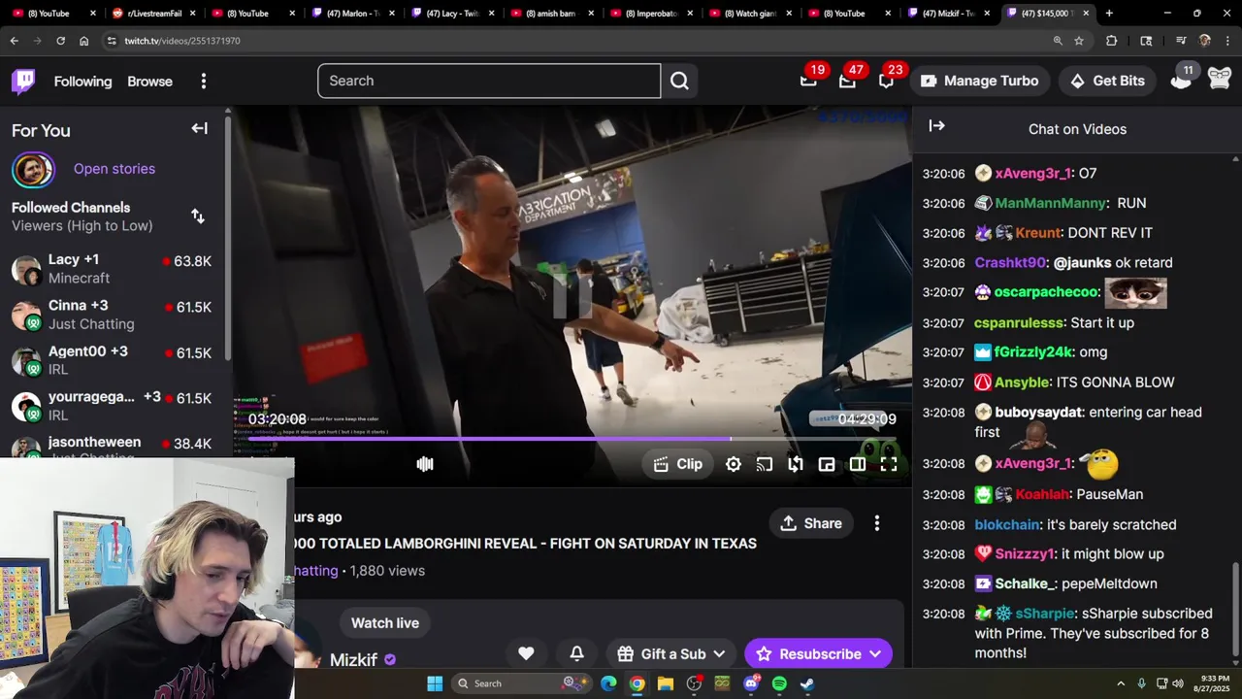Toggle the channel notification bell
Screen dimensions: 1242x699
(x=576, y=653)
